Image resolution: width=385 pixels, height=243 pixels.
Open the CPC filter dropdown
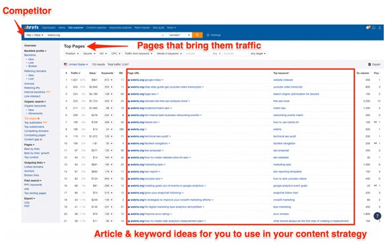coord(116,53)
